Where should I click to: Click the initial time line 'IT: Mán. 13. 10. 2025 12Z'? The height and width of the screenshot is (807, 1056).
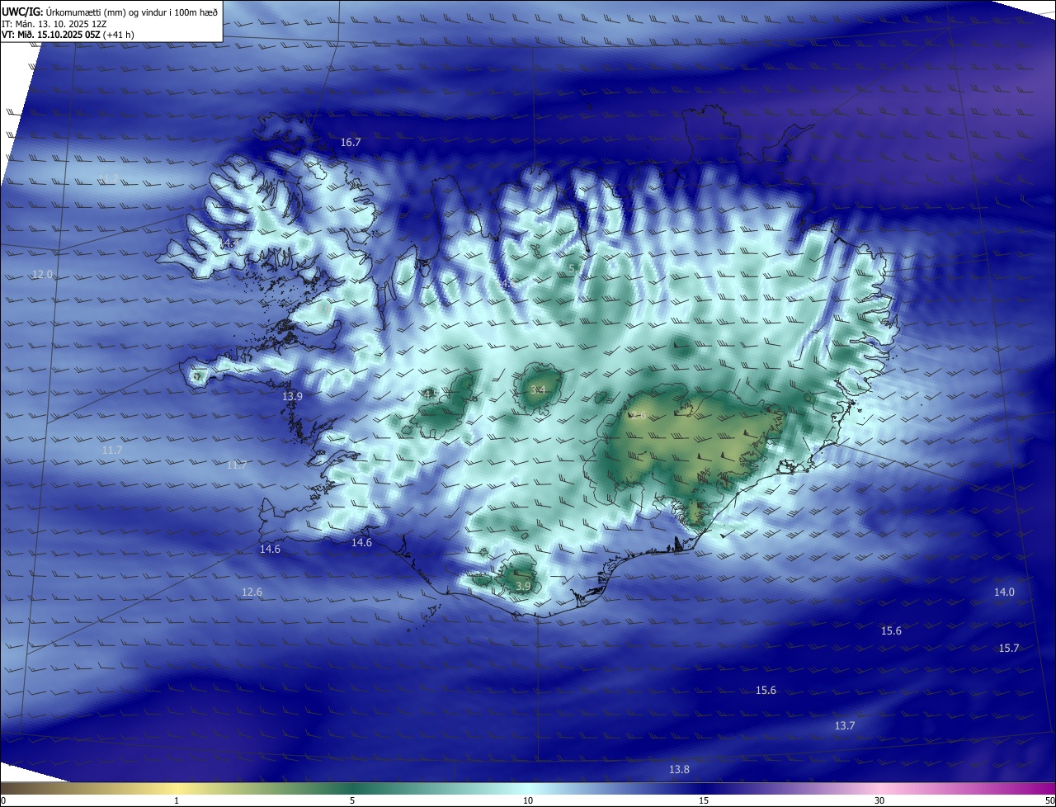pyautogui.click(x=53, y=23)
